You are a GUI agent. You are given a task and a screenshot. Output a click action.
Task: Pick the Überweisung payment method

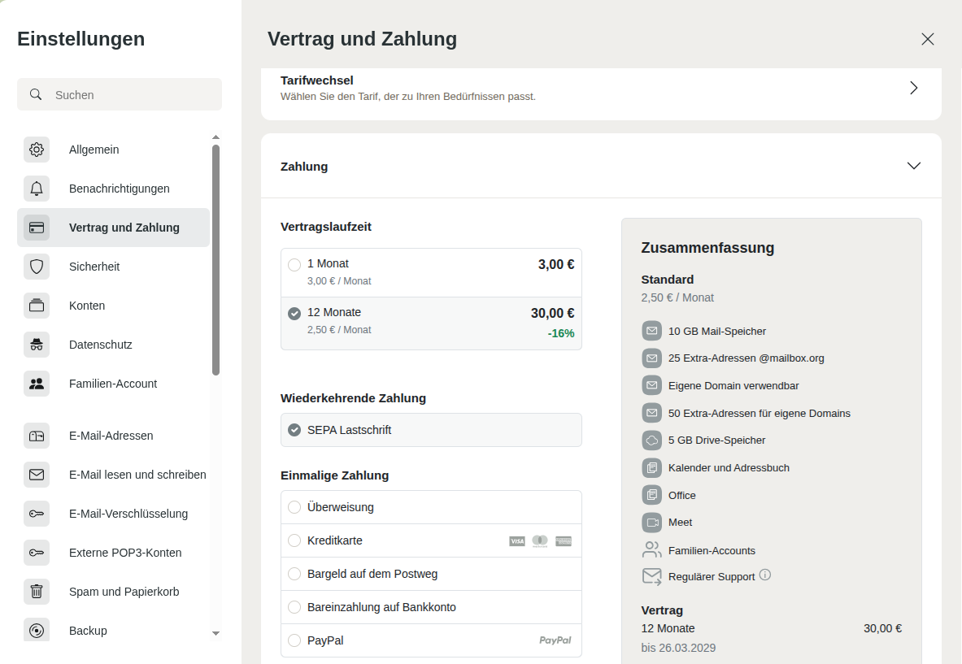294,507
